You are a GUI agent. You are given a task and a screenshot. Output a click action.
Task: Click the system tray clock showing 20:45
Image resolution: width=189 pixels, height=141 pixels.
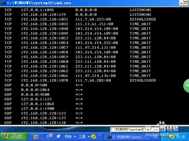click(x=181, y=137)
